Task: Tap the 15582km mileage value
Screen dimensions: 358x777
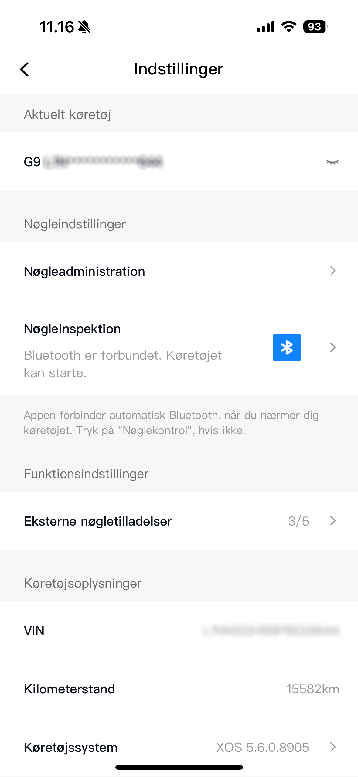Action: (313, 689)
